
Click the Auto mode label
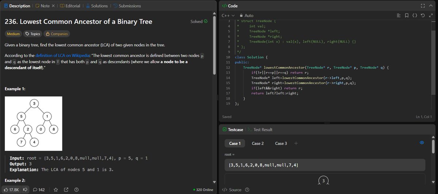click(249, 16)
